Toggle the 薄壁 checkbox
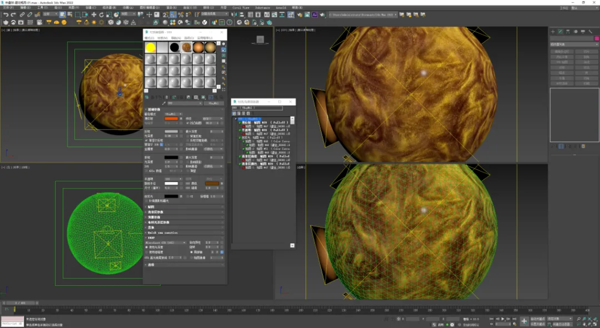The height and width of the screenshot is (328, 600). [187, 171]
